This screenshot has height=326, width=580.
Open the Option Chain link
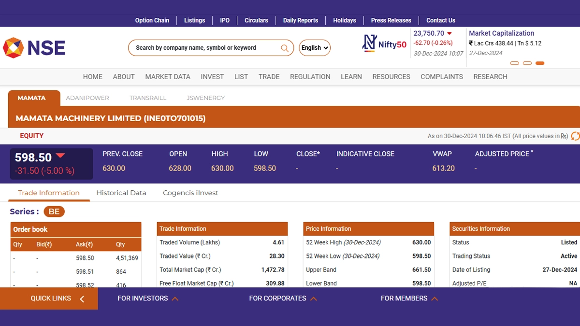pyautogui.click(x=152, y=20)
